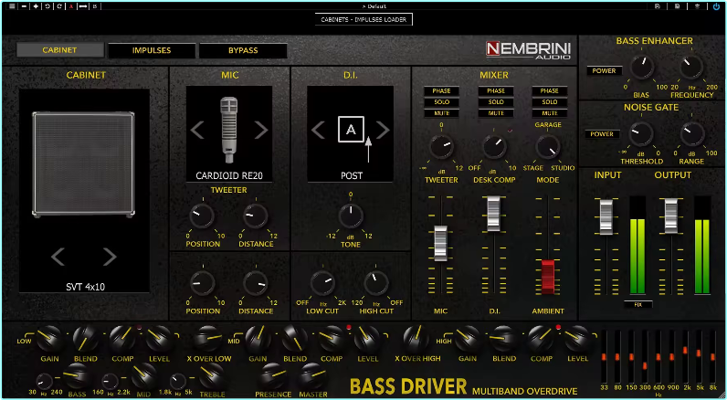Click the save preset file icon

click(x=678, y=6)
